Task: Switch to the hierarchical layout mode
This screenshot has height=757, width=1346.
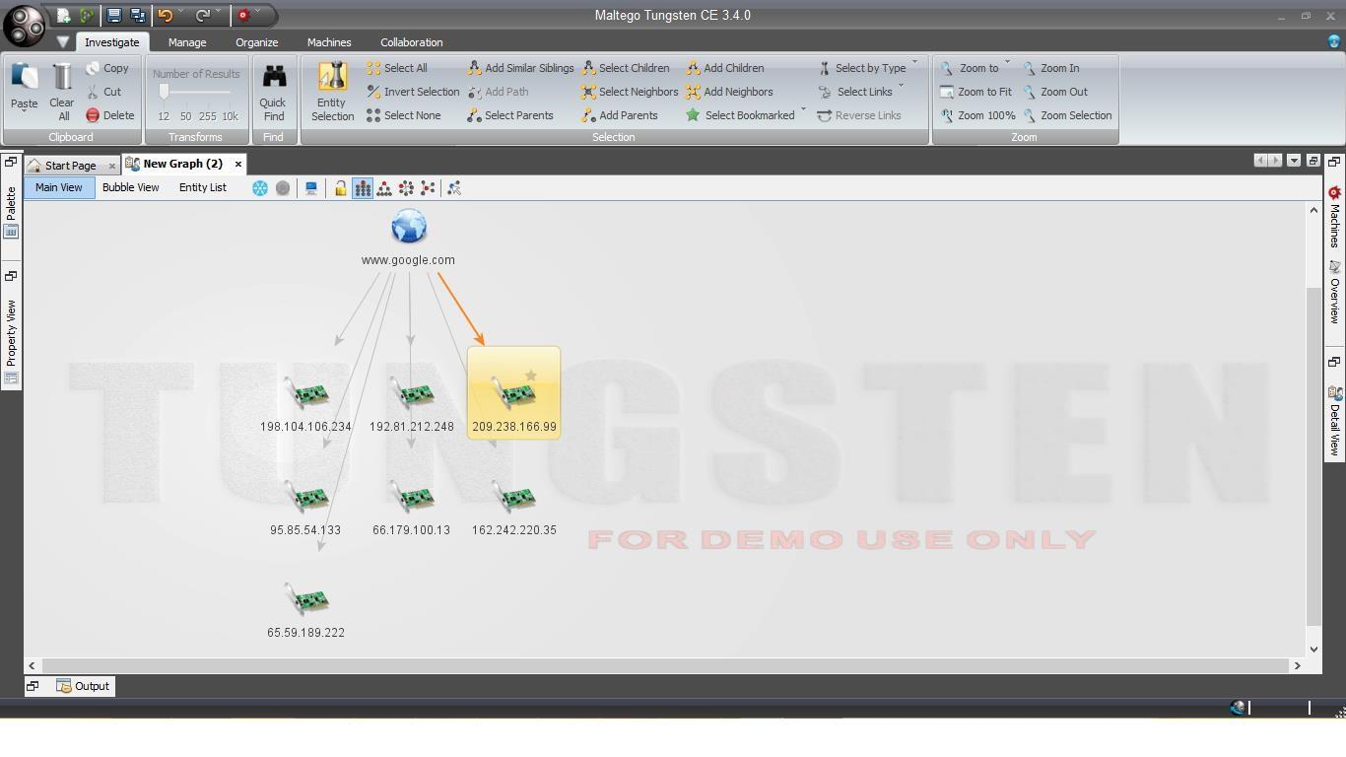Action: [384, 188]
